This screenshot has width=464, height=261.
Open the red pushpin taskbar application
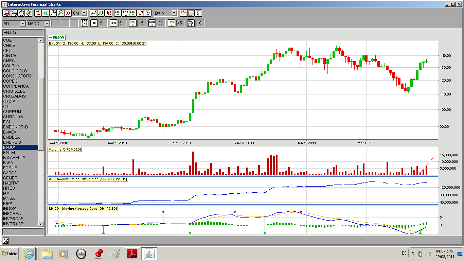coord(99,254)
